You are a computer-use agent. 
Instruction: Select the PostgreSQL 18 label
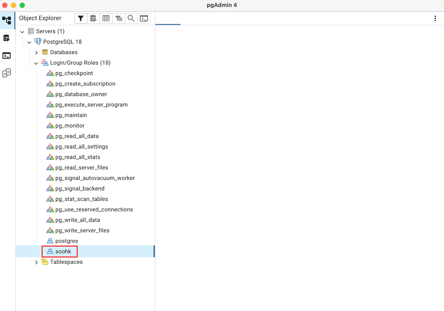(x=62, y=42)
